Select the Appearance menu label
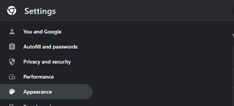Screen dimensions: 234x106 click(37, 92)
